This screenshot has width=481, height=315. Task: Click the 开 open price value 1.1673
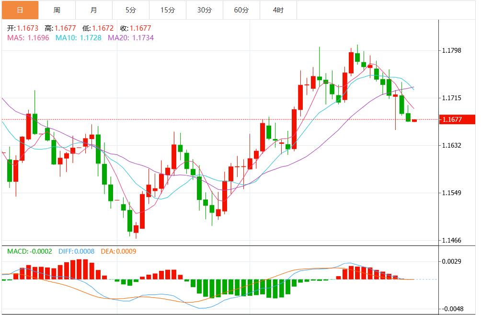(x=28, y=28)
